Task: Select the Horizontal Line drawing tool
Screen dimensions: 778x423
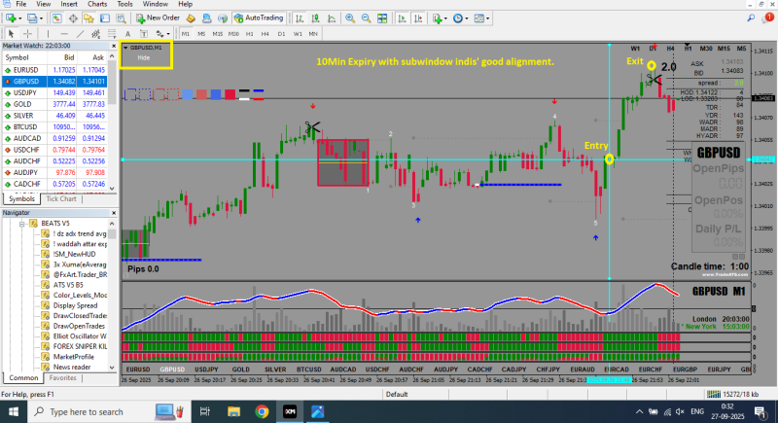Action: (x=64, y=34)
